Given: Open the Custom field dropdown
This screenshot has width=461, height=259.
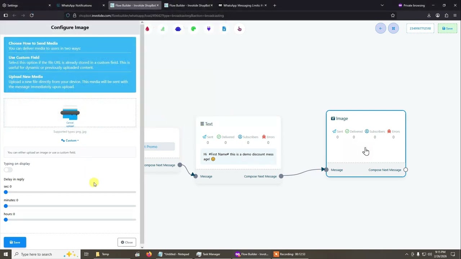Looking at the screenshot, I should [70, 140].
